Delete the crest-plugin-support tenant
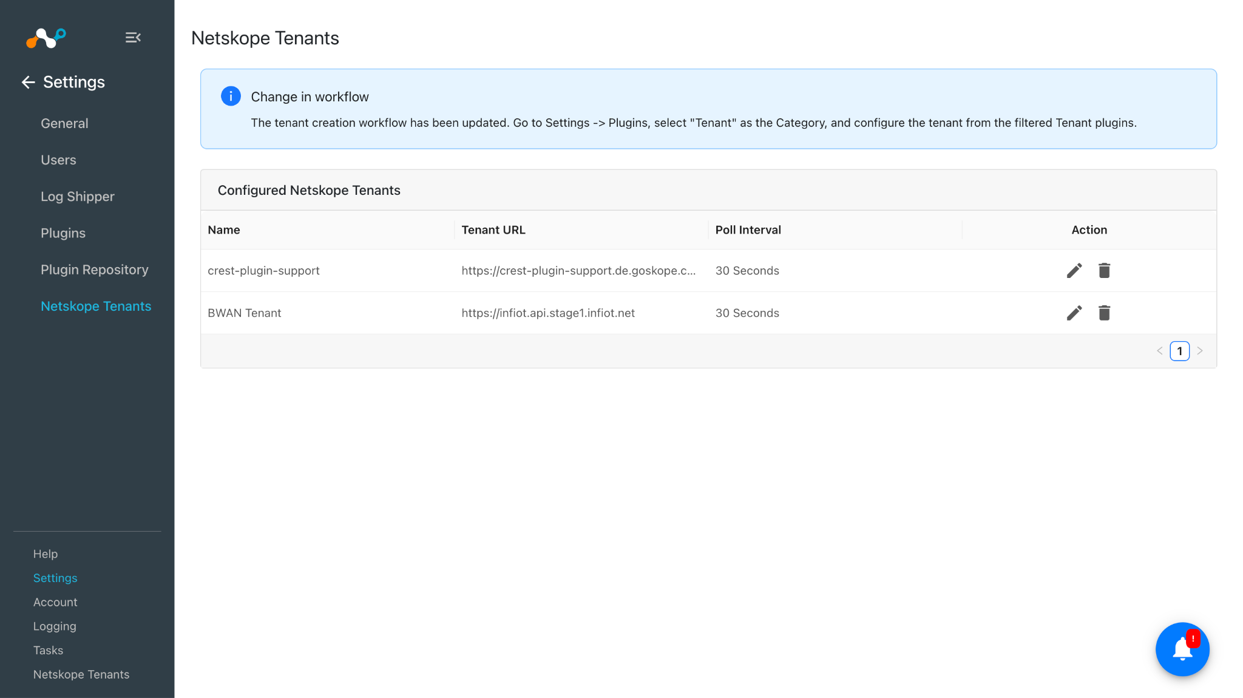Viewport: 1243px width, 698px height. (x=1104, y=271)
